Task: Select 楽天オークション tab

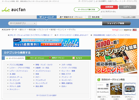Action: [57, 58]
